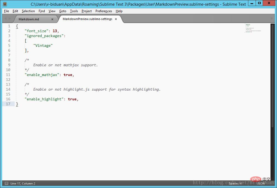277x188 pixels.
Task: Open the JSON syntax selector
Action: pyautogui.click(x=261, y=183)
